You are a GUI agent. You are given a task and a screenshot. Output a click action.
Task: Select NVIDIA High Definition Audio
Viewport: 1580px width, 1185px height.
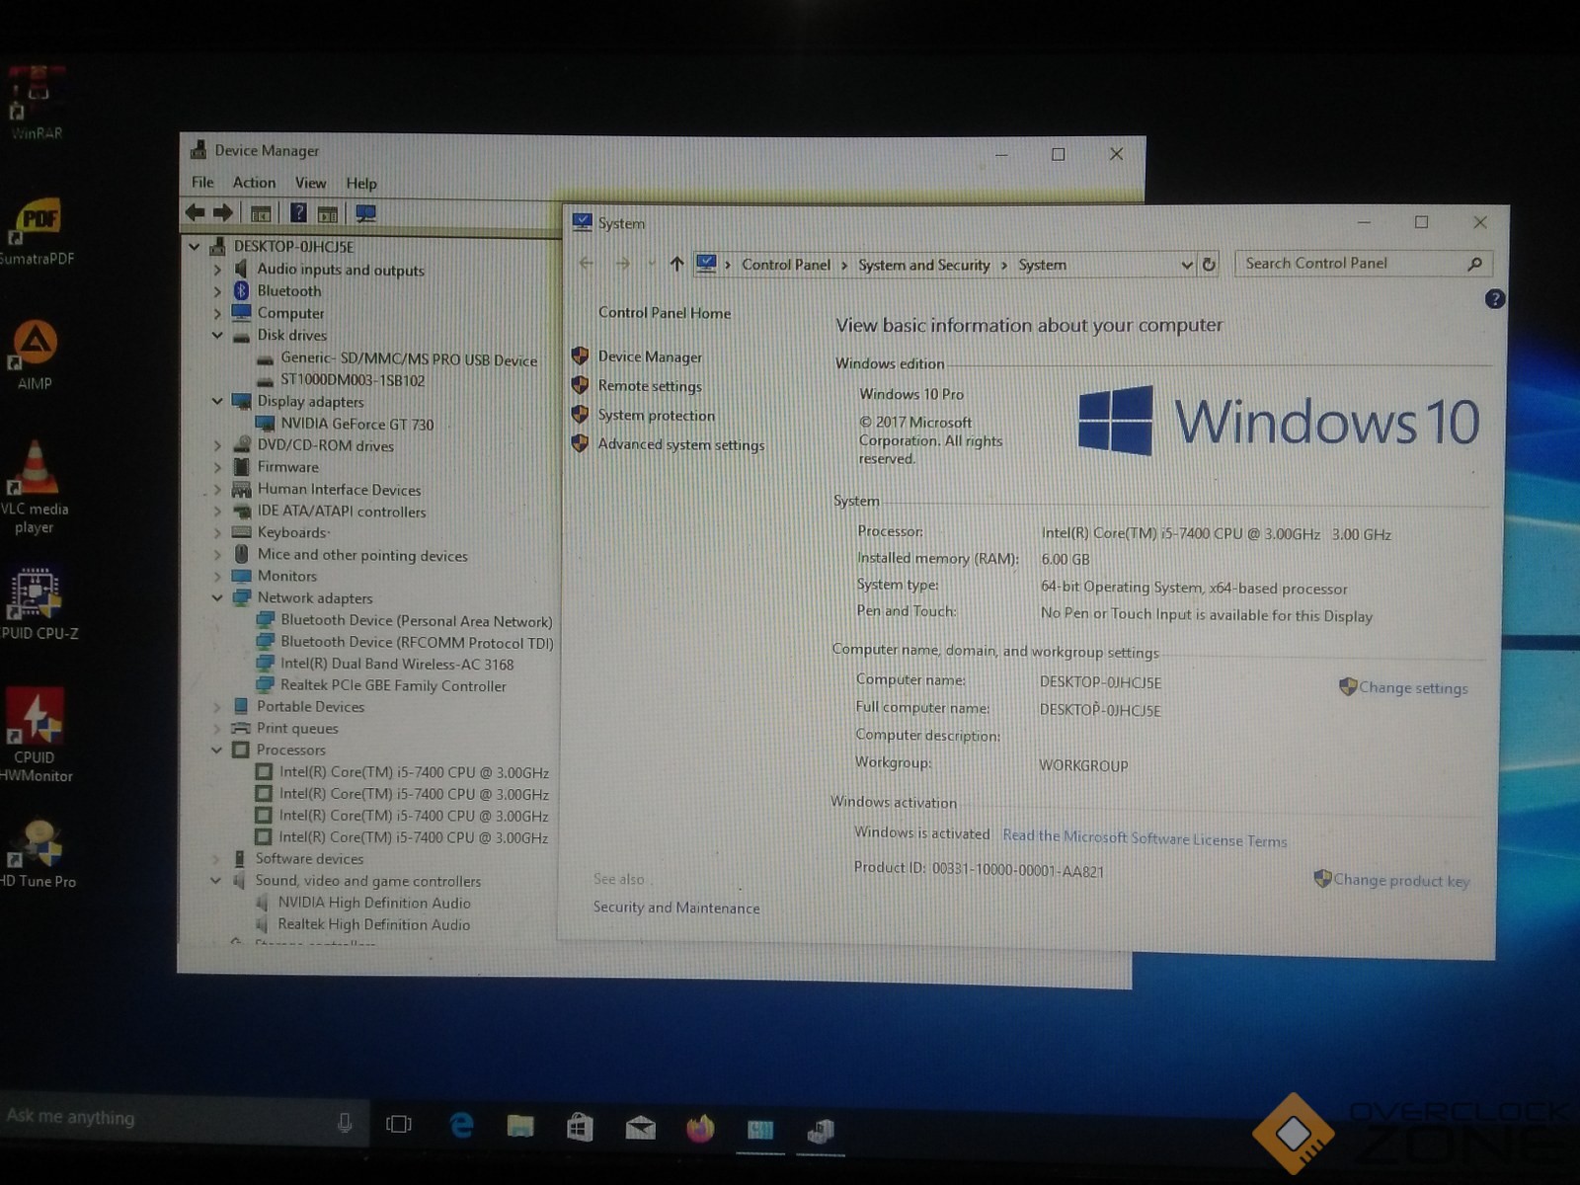point(374,904)
